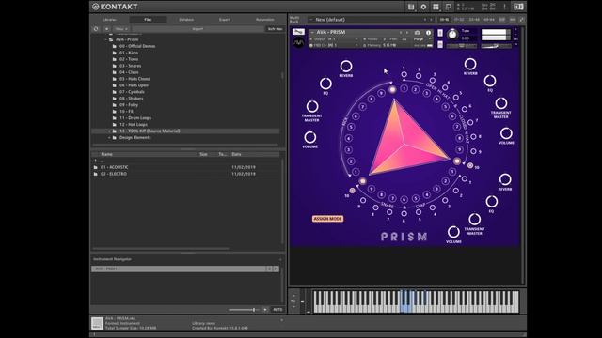Image resolution: width=602 pixels, height=338 pixels.
Task: Expand the 13 - TOOL KIT folder
Action: coord(109,131)
